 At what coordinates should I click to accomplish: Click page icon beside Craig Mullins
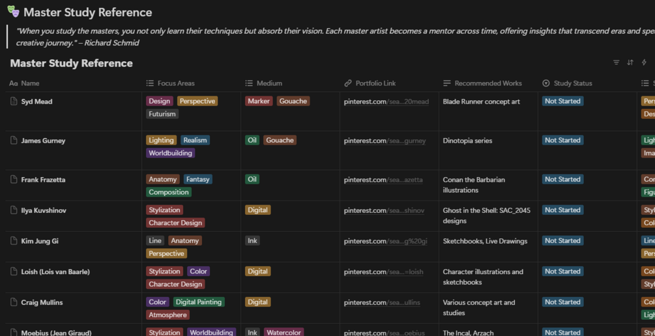click(x=14, y=302)
